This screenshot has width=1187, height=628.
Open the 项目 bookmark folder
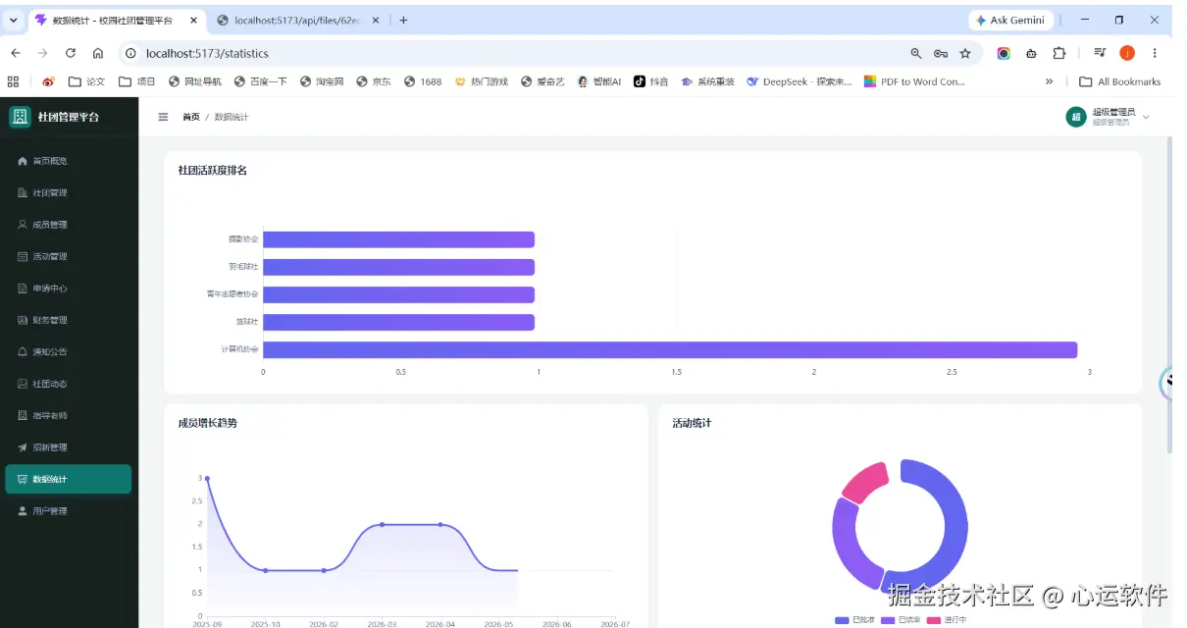137,81
